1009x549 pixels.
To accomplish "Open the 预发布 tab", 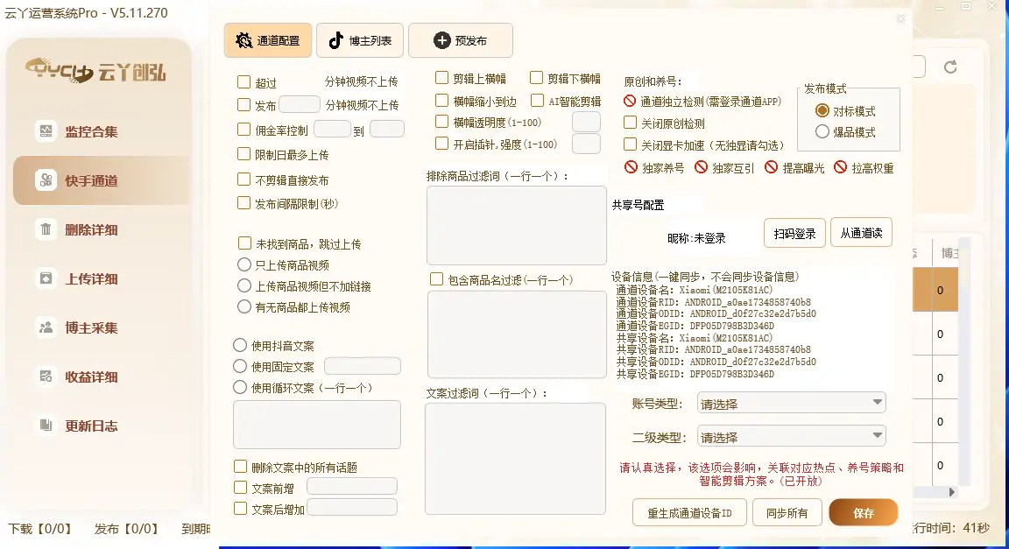I will click(x=461, y=40).
